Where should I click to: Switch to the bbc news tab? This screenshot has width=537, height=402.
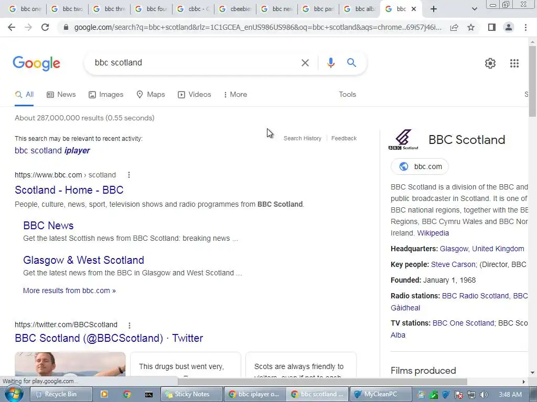pyautogui.click(x=277, y=9)
